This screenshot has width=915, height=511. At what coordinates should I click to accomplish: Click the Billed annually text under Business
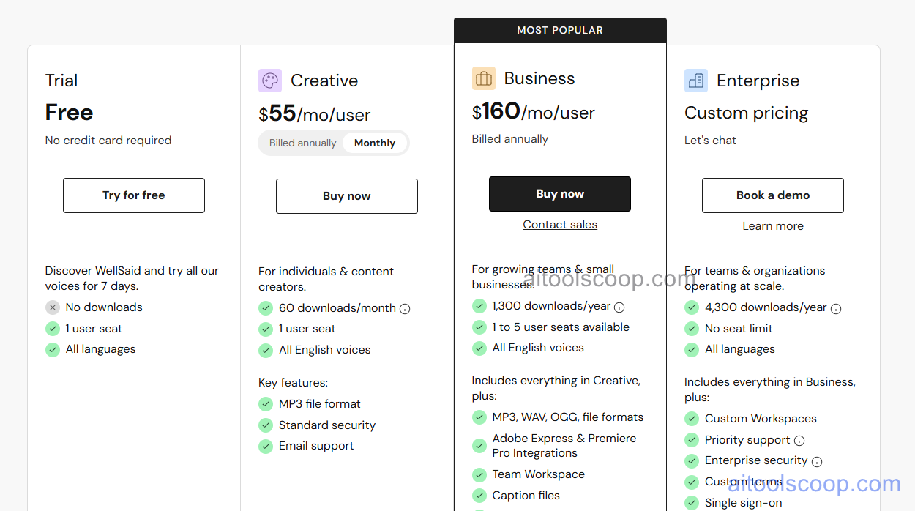510,139
